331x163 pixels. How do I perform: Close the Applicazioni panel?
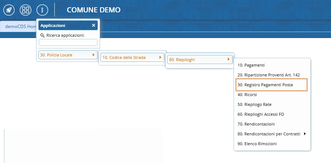[x=93, y=25]
